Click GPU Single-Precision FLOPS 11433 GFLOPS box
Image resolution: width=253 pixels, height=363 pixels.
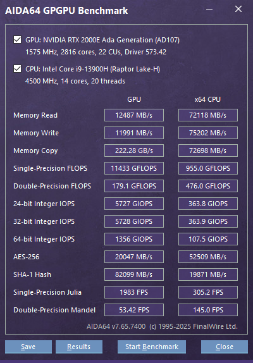tap(134, 168)
